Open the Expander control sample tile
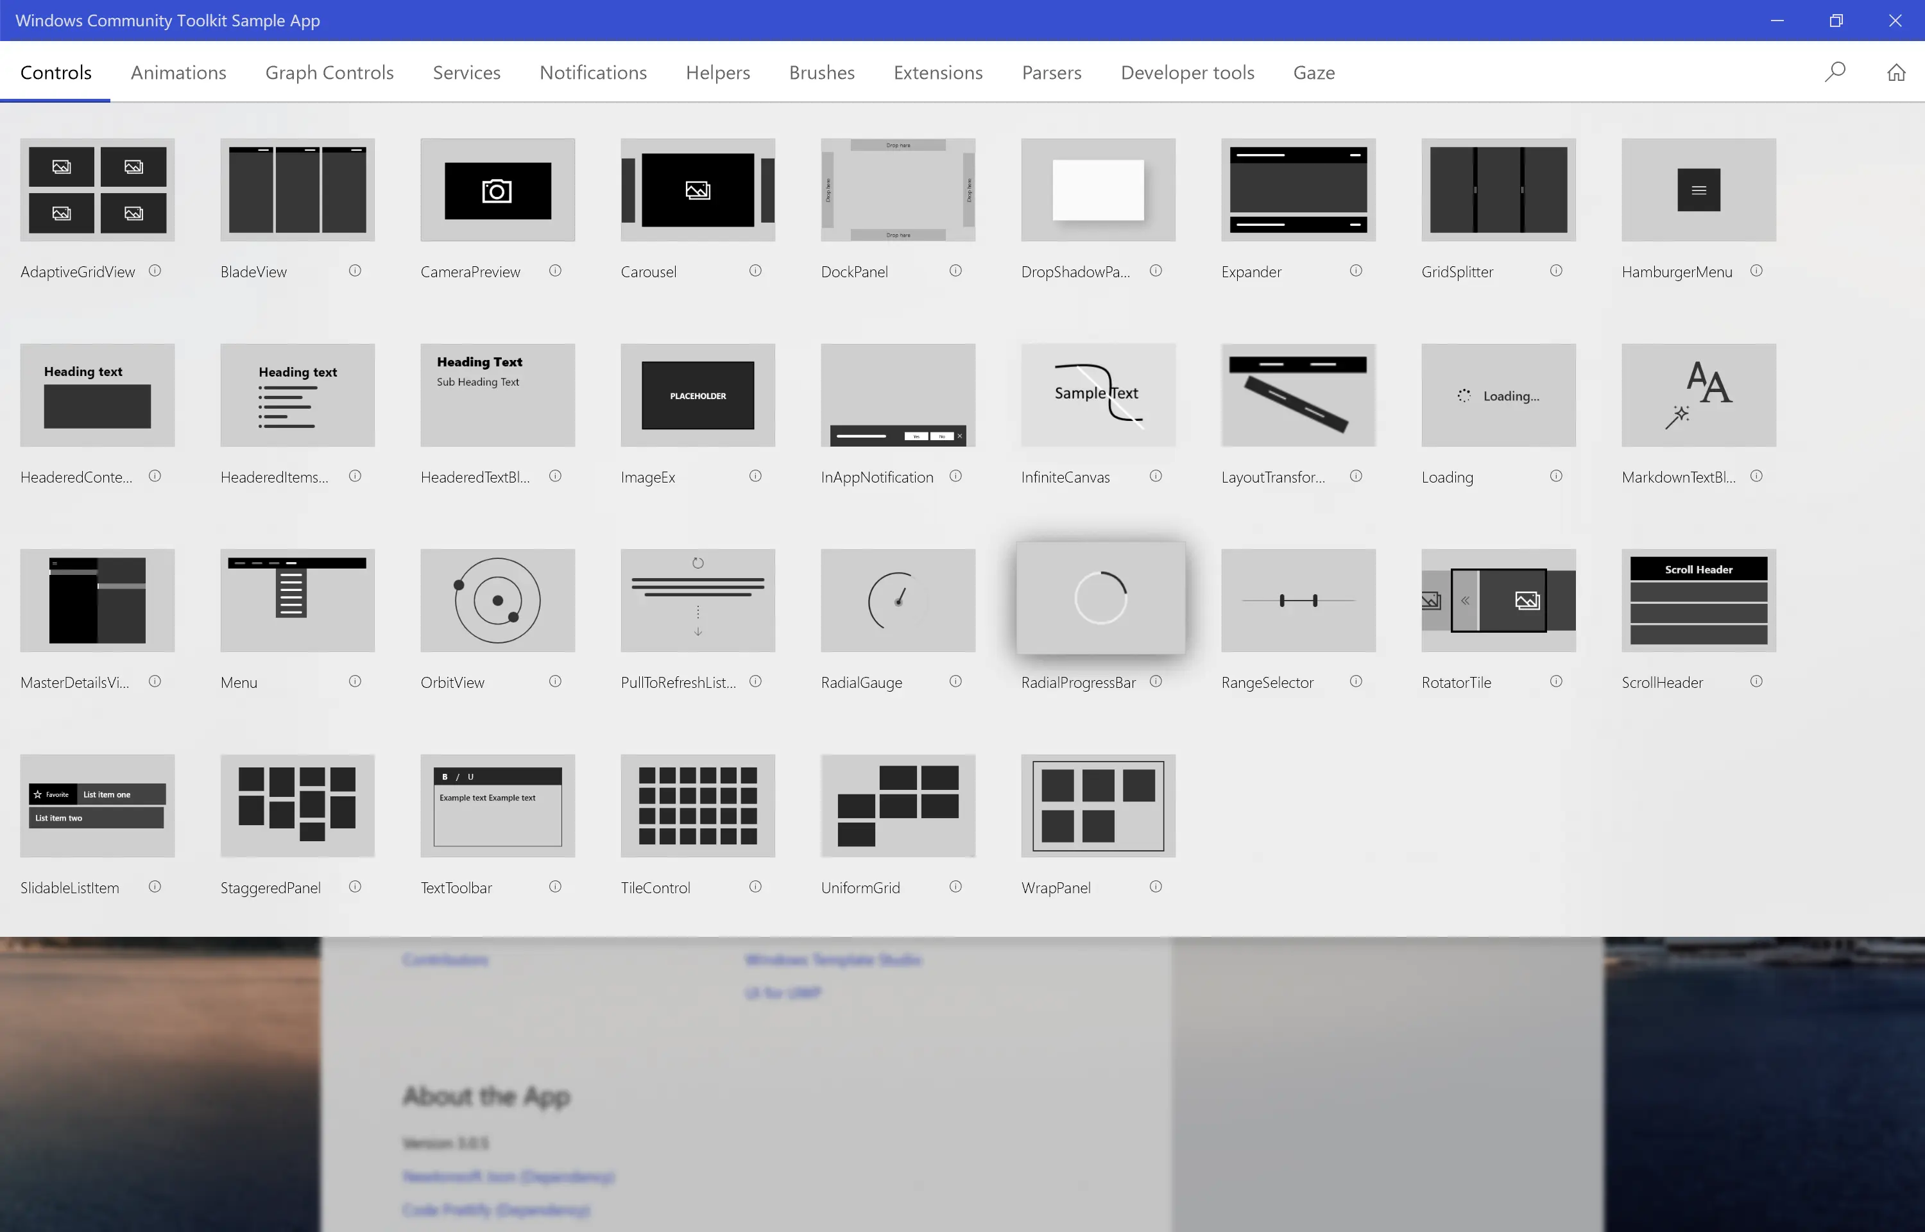 pos(1298,191)
